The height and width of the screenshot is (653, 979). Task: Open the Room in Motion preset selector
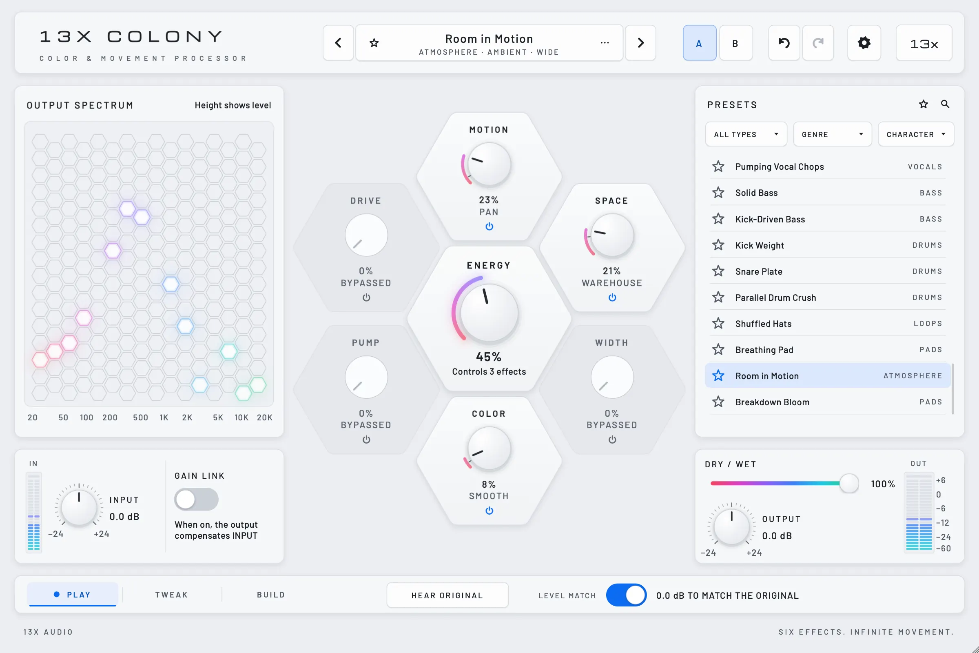pos(489,43)
